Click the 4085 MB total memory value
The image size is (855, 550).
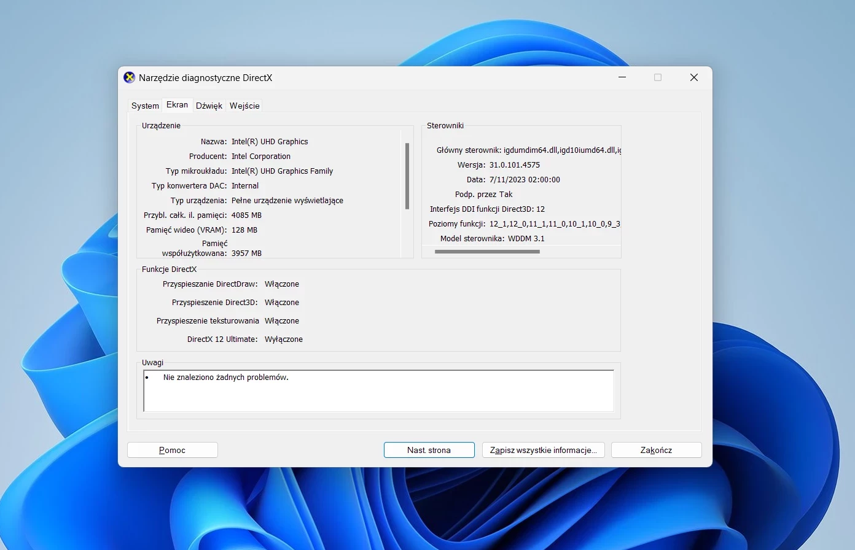point(246,215)
